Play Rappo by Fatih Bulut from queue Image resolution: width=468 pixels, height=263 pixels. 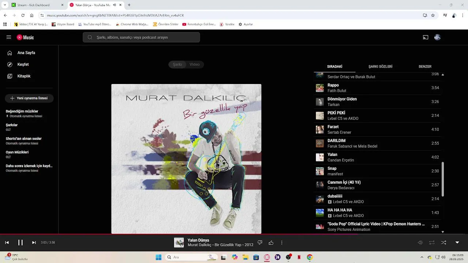377,88
